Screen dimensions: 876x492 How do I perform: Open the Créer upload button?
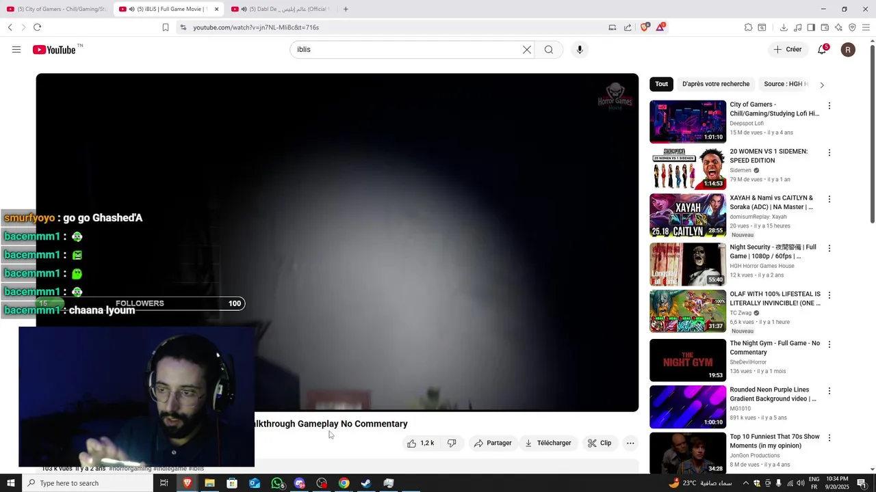point(787,50)
